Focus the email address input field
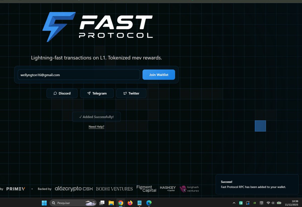Screen dimensions: 302x207 point(79,75)
